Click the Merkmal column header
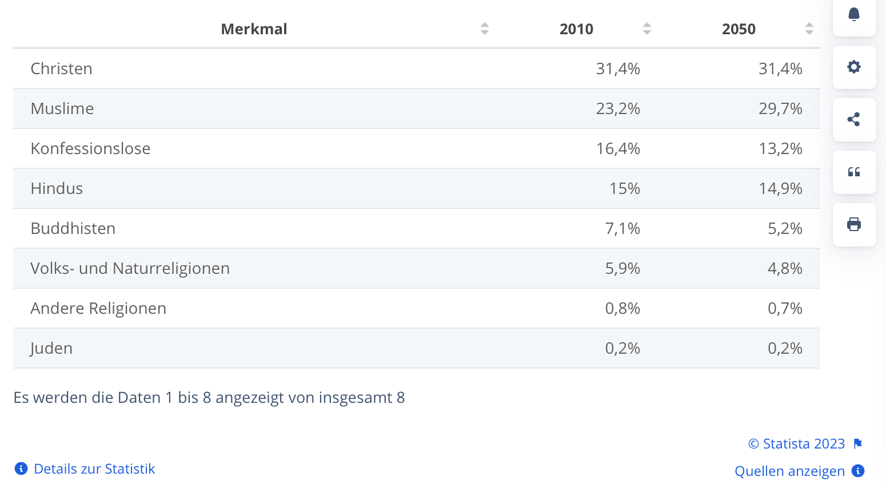 tap(254, 29)
